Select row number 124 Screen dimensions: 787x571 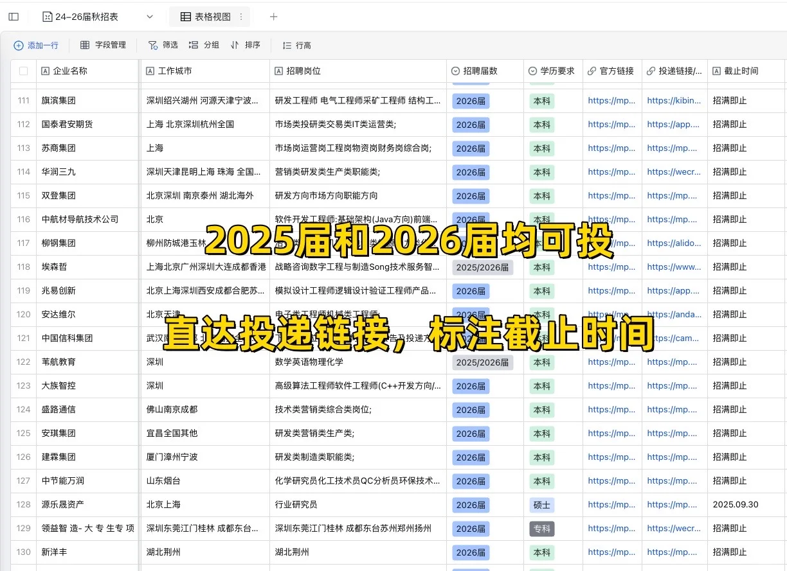point(24,410)
